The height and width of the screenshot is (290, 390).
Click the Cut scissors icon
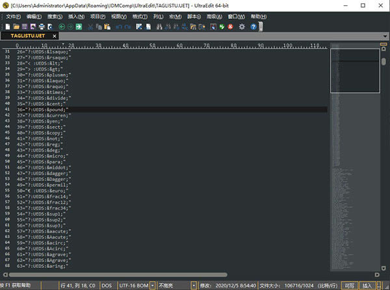90,27
